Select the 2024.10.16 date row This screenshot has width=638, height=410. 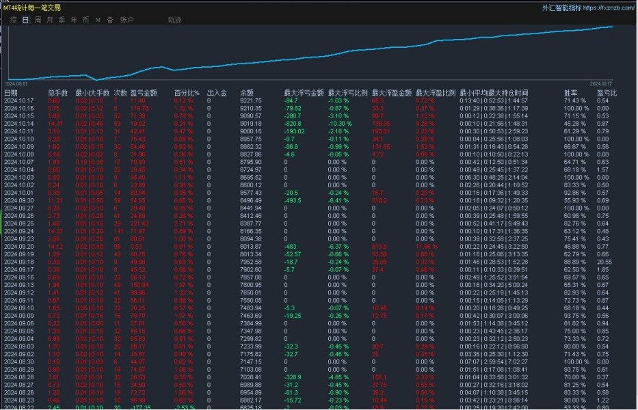pos(19,108)
